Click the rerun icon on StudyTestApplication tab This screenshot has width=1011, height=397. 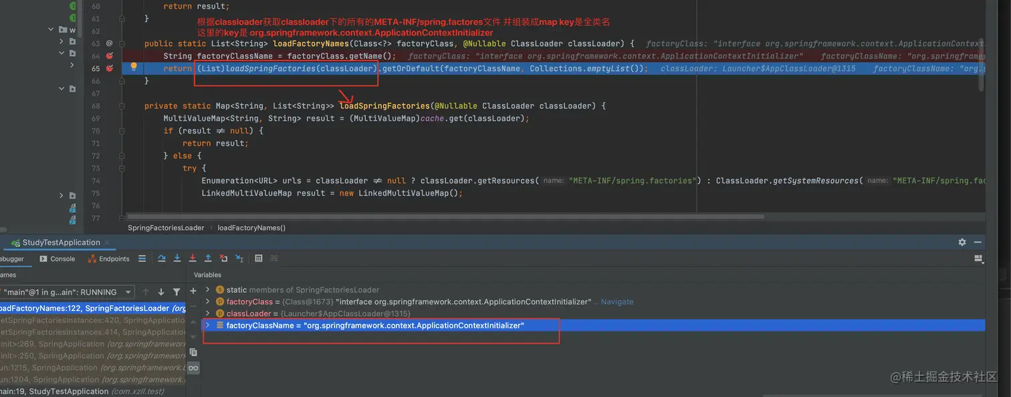(x=15, y=243)
